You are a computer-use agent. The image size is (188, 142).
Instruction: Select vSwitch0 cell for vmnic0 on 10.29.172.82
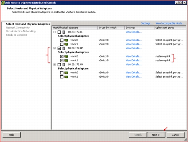(x=103, y=56)
